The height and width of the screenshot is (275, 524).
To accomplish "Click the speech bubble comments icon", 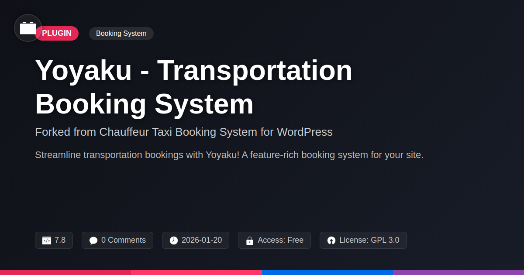I will coord(93,241).
